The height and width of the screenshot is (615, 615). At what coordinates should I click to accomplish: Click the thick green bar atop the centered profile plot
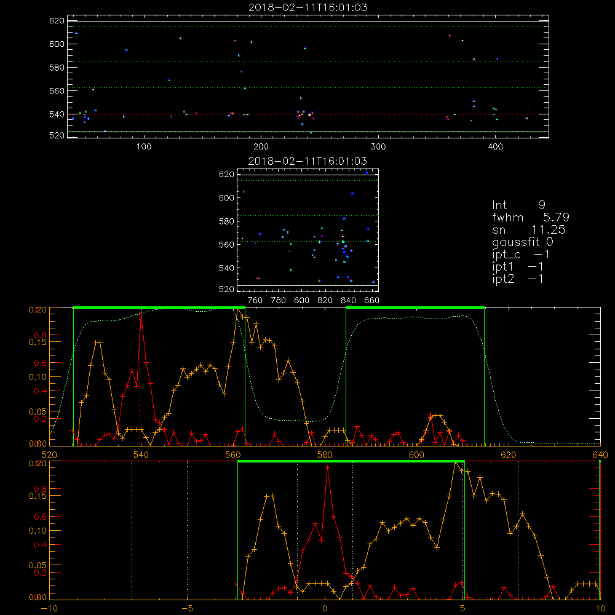[x=351, y=462]
